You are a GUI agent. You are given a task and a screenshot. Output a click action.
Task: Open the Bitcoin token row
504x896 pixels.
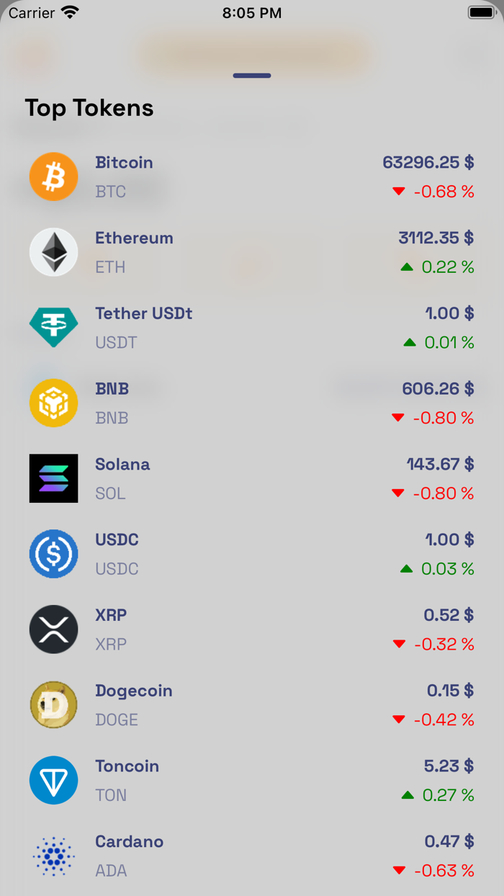point(252,176)
